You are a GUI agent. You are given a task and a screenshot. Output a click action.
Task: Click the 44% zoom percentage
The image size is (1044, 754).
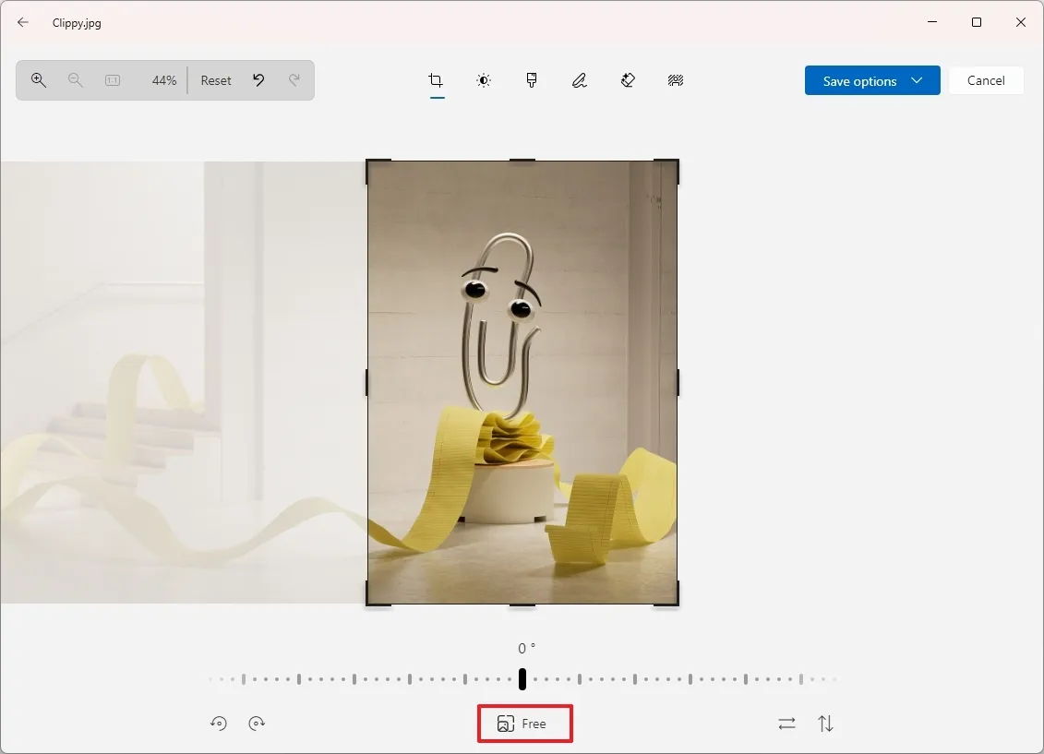(x=163, y=80)
